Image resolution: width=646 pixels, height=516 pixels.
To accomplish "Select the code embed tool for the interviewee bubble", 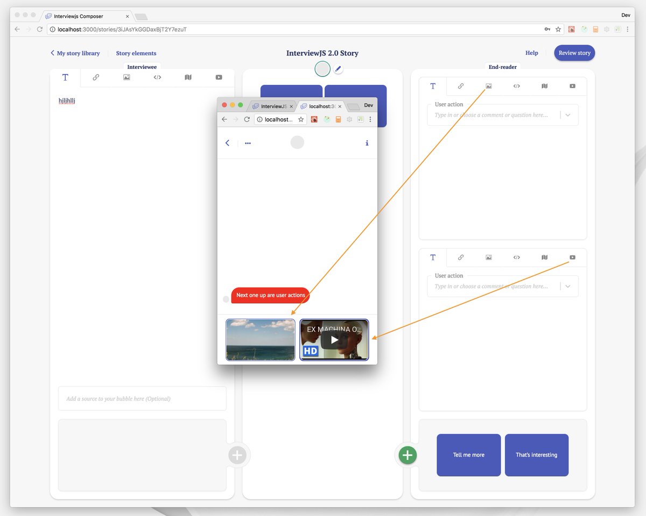I will [157, 77].
